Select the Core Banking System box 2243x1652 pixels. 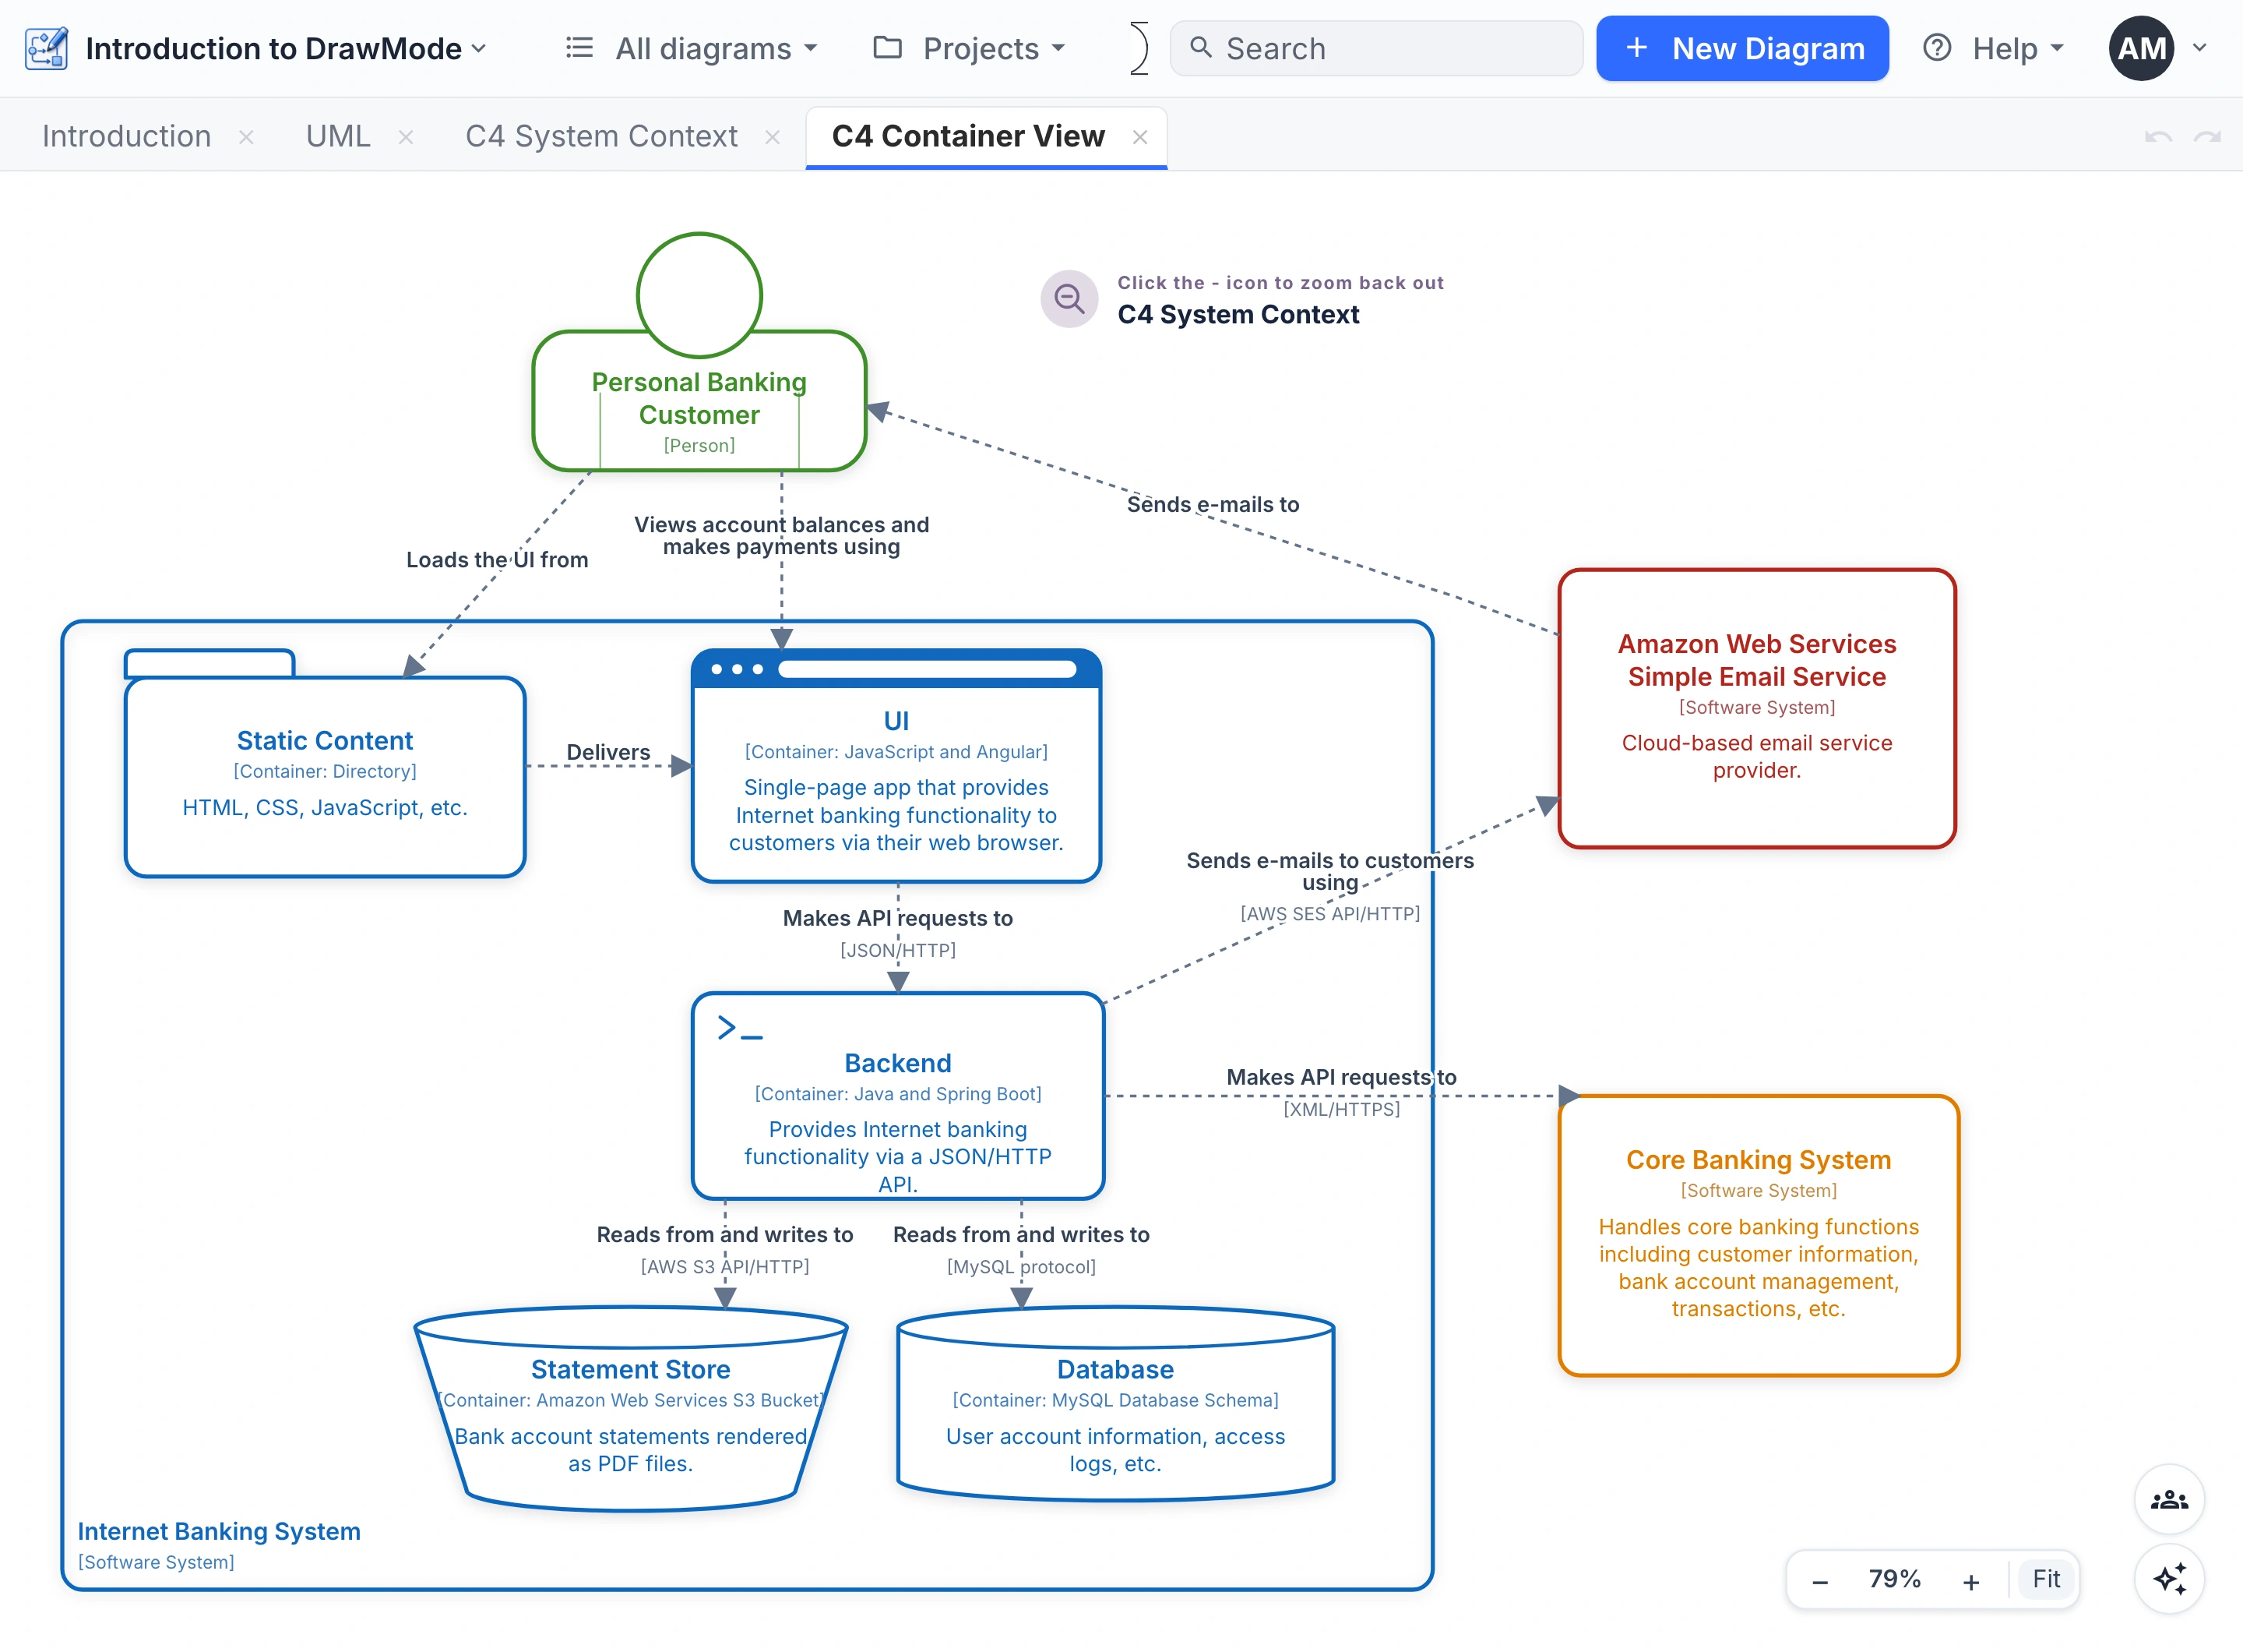(1759, 1236)
